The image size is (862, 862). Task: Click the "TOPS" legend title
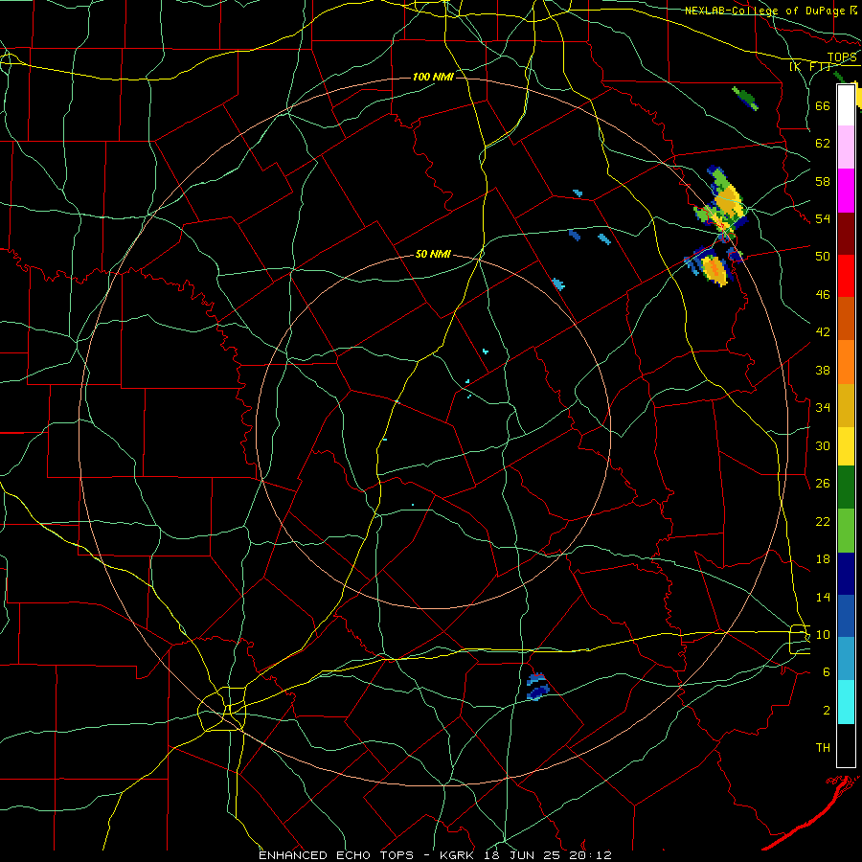(842, 57)
